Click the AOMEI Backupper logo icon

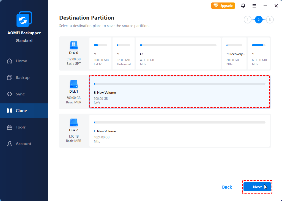point(24,19)
